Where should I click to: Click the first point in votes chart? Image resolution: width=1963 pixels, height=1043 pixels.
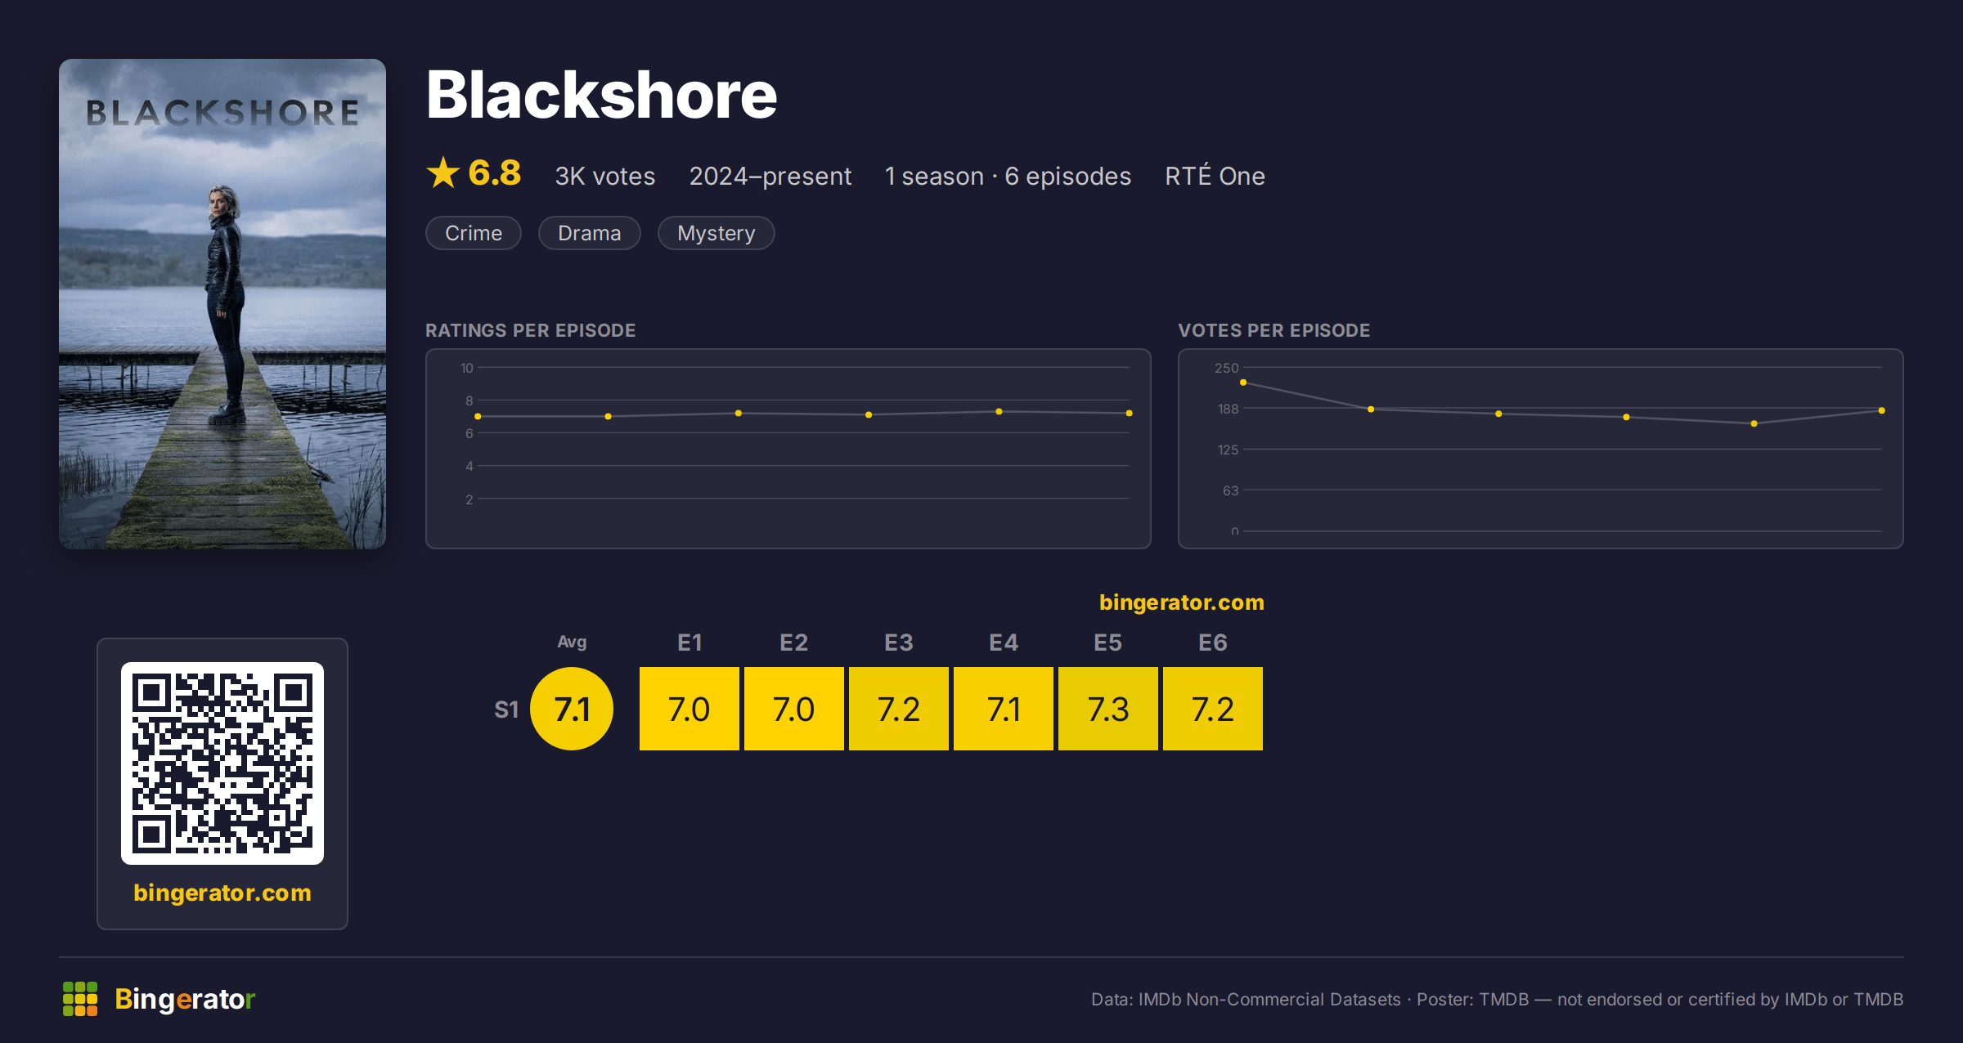pos(1243,383)
